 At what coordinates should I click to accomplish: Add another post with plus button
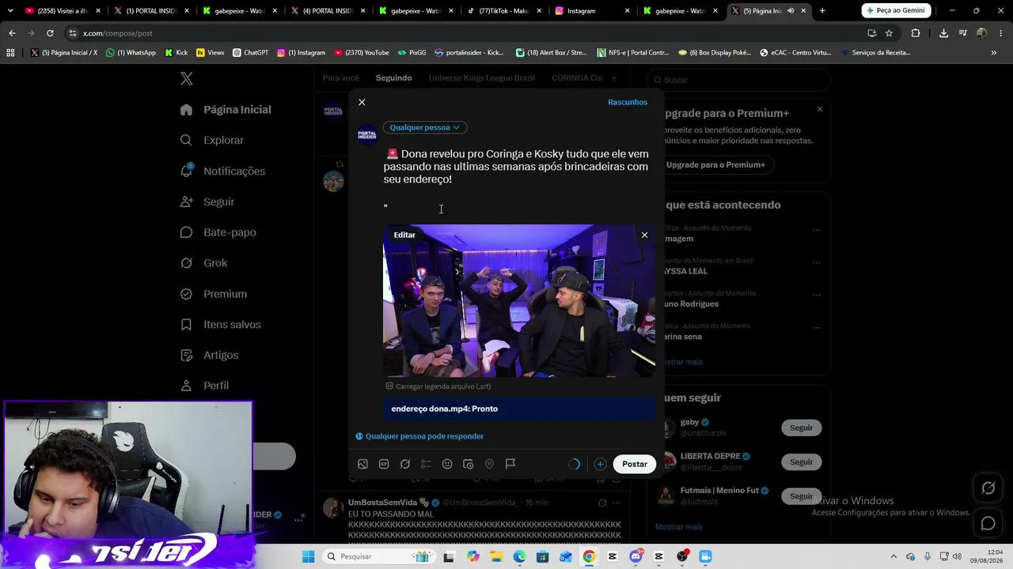(x=600, y=464)
